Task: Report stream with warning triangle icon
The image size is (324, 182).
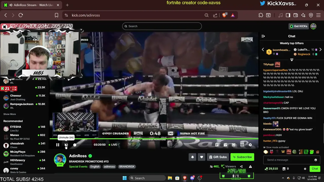Action: [x=250, y=167]
